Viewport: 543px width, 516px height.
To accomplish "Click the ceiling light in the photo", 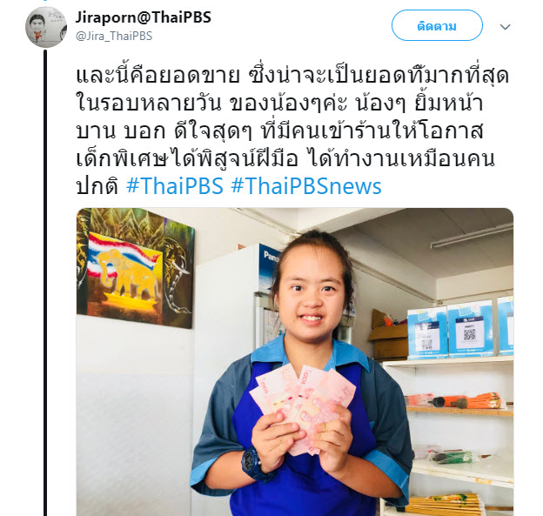I will (x=472, y=236).
